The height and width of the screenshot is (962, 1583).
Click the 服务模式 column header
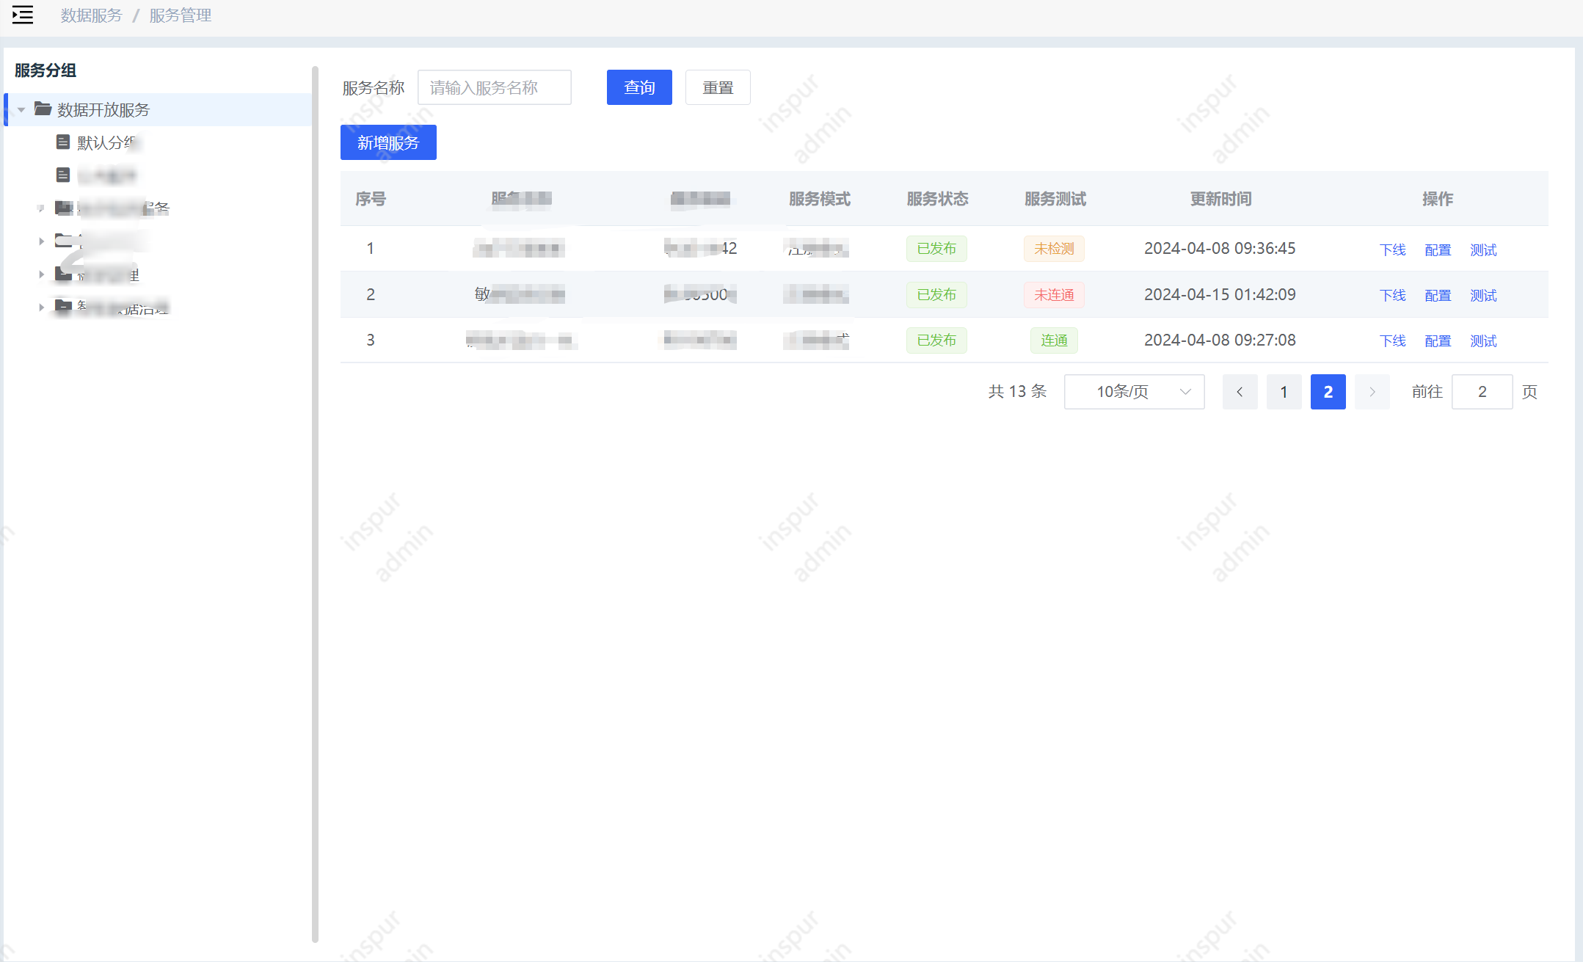pyautogui.click(x=820, y=199)
